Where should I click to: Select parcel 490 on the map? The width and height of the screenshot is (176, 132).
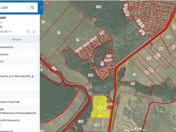pyautogui.click(x=168, y=37)
